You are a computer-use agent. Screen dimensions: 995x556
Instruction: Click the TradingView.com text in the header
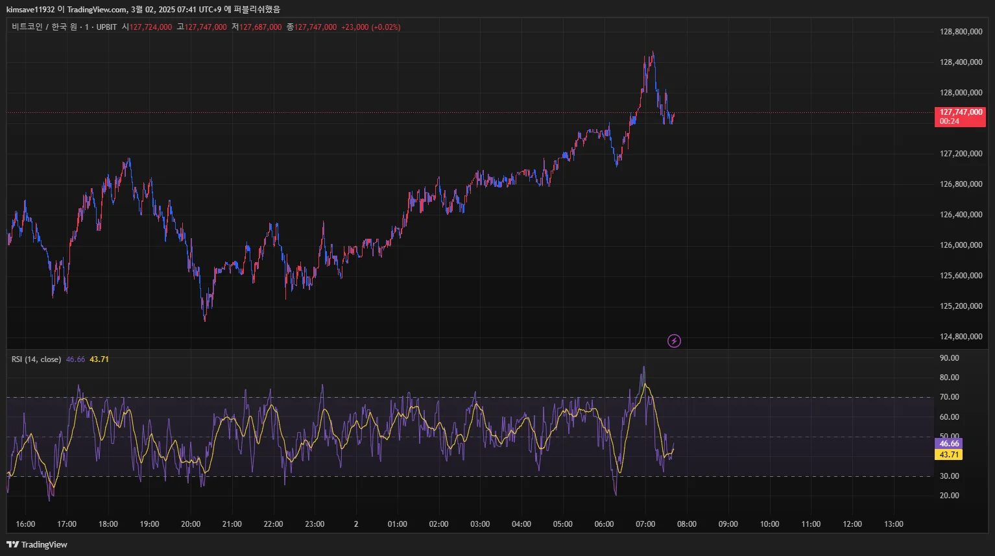click(x=97, y=10)
